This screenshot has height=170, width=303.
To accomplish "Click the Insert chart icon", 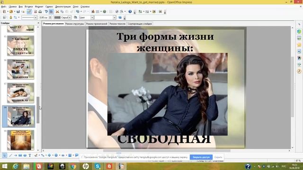I will coord(93,11).
